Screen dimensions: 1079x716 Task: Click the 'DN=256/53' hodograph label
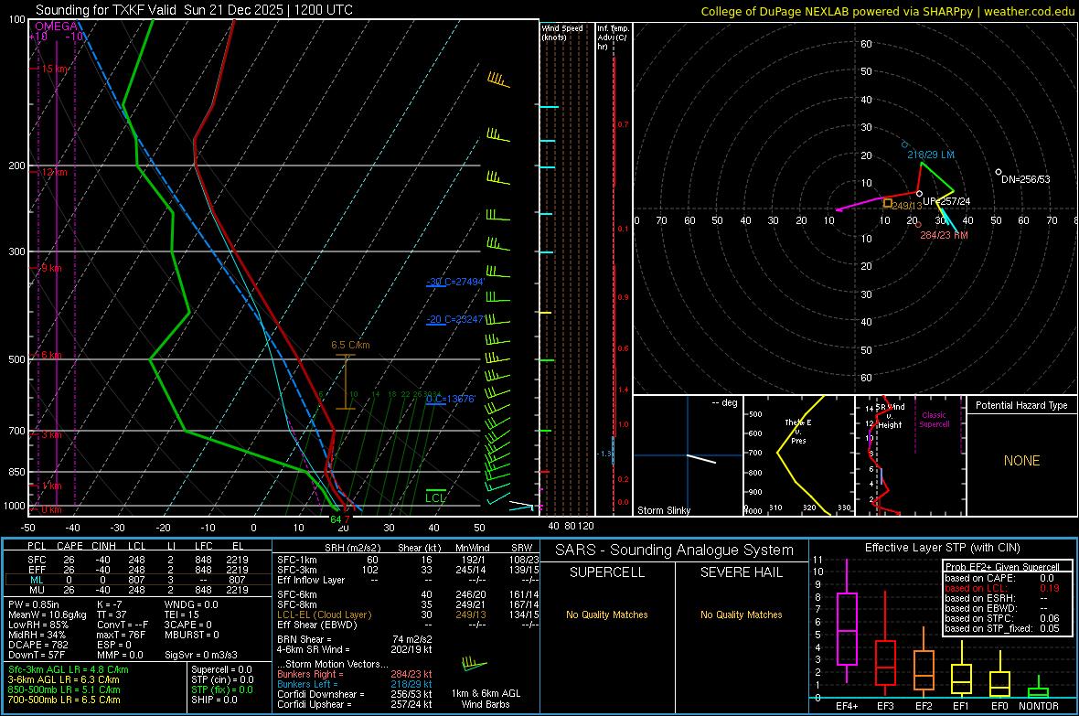(x=1025, y=179)
